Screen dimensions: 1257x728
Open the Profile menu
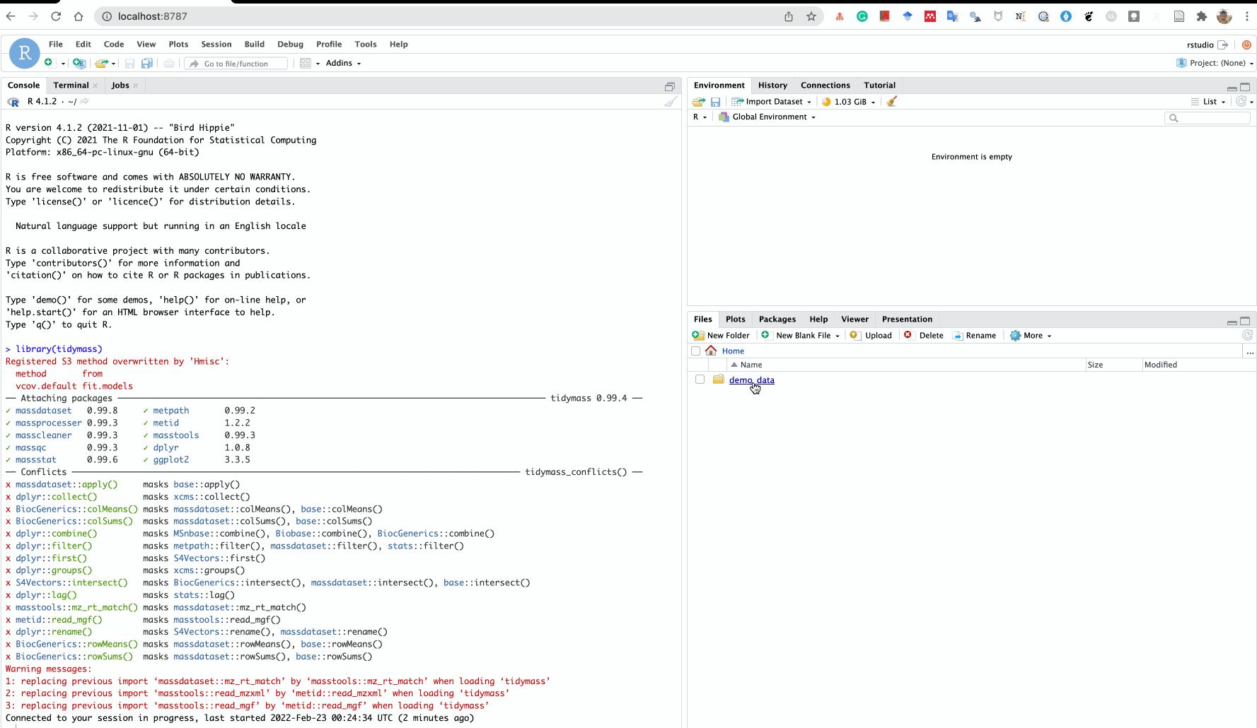329,44
